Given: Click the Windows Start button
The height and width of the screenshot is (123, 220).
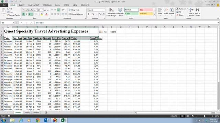Looking at the screenshot, I should coord(4,120).
